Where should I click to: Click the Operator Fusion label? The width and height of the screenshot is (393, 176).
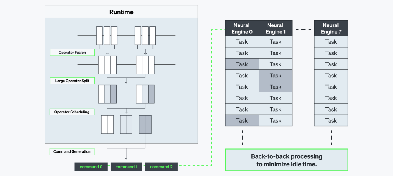point(72,52)
